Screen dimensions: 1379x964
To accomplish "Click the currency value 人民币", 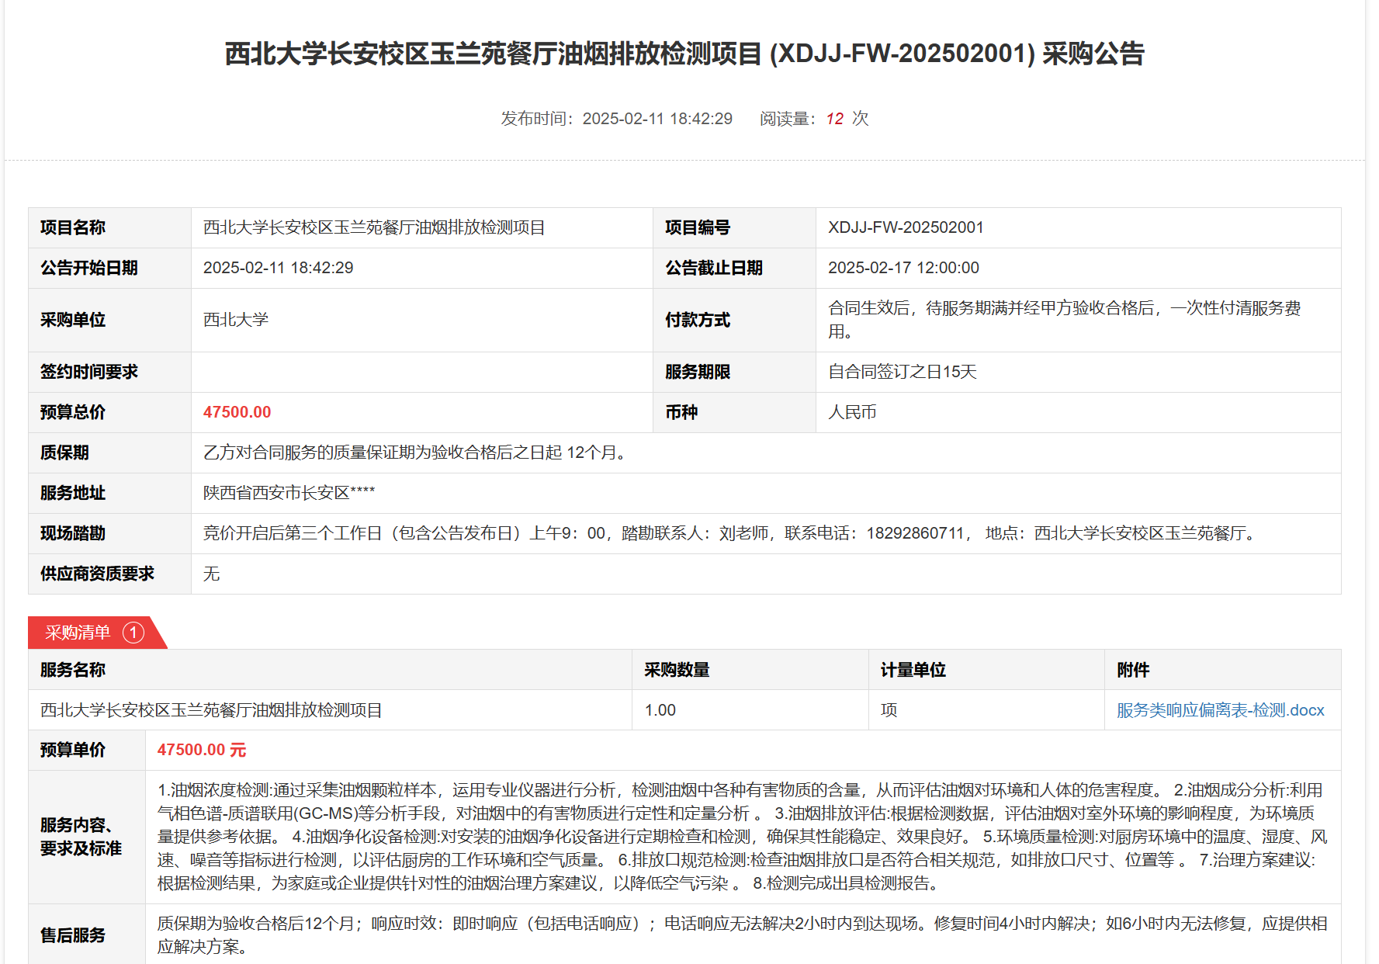I will tap(852, 412).
